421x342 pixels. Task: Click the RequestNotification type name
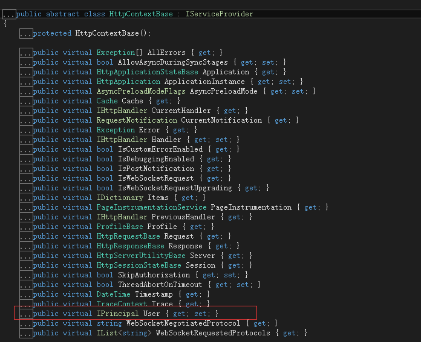point(137,120)
